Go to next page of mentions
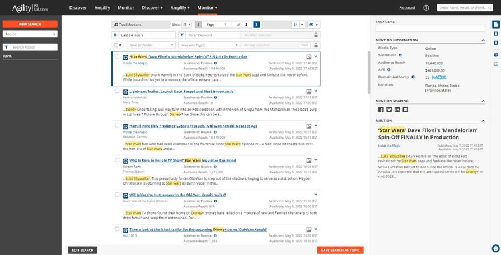501x255 pixels. coord(256,25)
